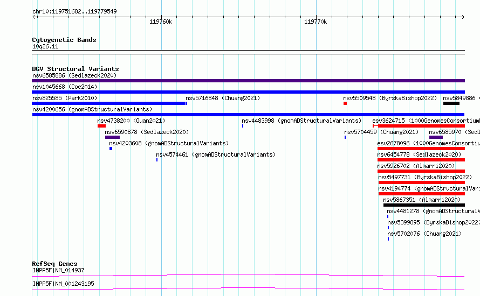Viewport: 480px width, 296px height.
Task: Click the nsv5704459 (Chuang2021) label
Action: point(381,132)
